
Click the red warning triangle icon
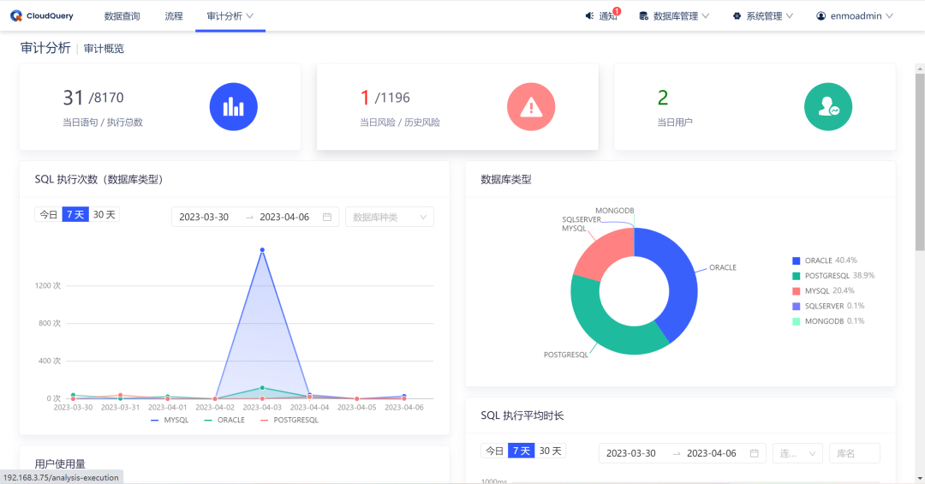(531, 107)
